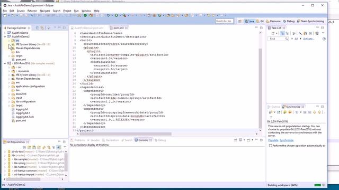Maximize the editor area
Viewport: 339px width, 190px height.
point(261,28)
